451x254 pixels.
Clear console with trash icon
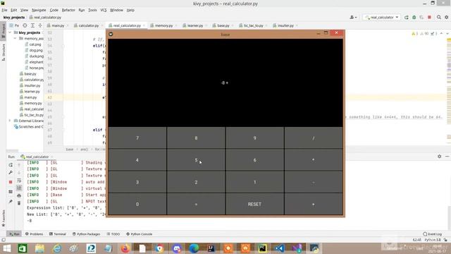[x=19, y=203]
